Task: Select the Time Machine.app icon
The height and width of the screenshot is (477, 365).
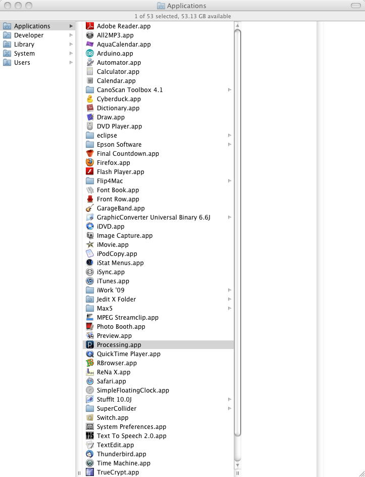Action: [89, 463]
